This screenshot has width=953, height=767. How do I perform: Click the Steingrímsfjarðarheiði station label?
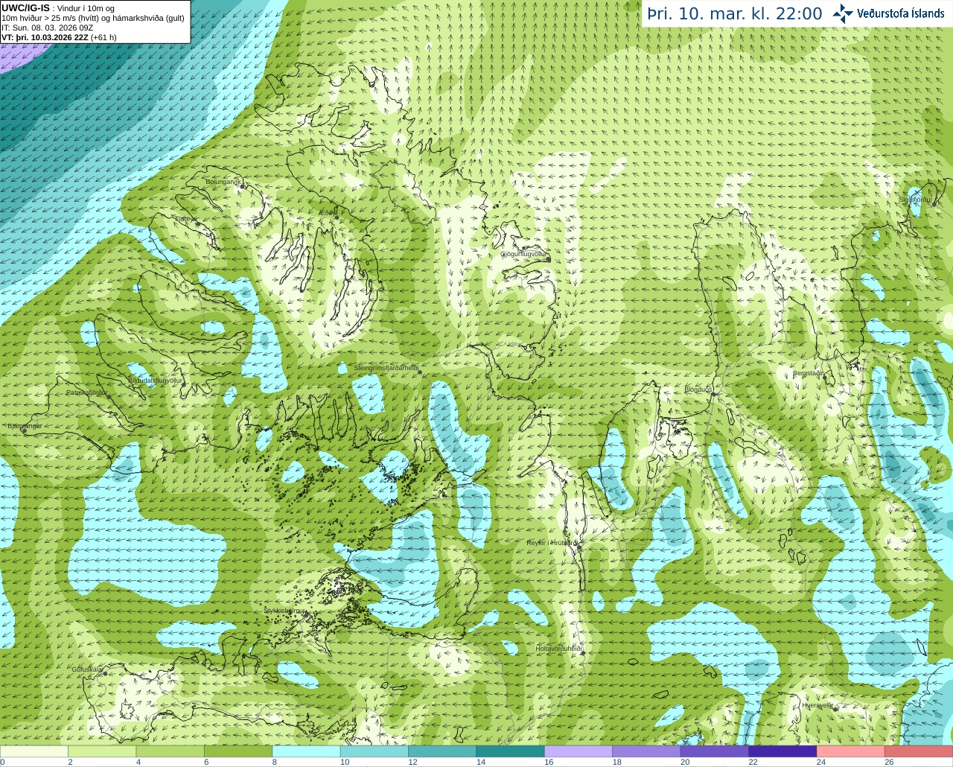(x=385, y=368)
